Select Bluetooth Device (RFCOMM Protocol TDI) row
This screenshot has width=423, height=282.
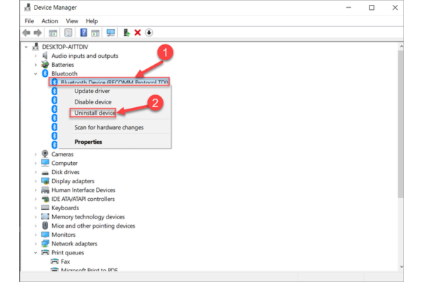pyautogui.click(x=109, y=82)
